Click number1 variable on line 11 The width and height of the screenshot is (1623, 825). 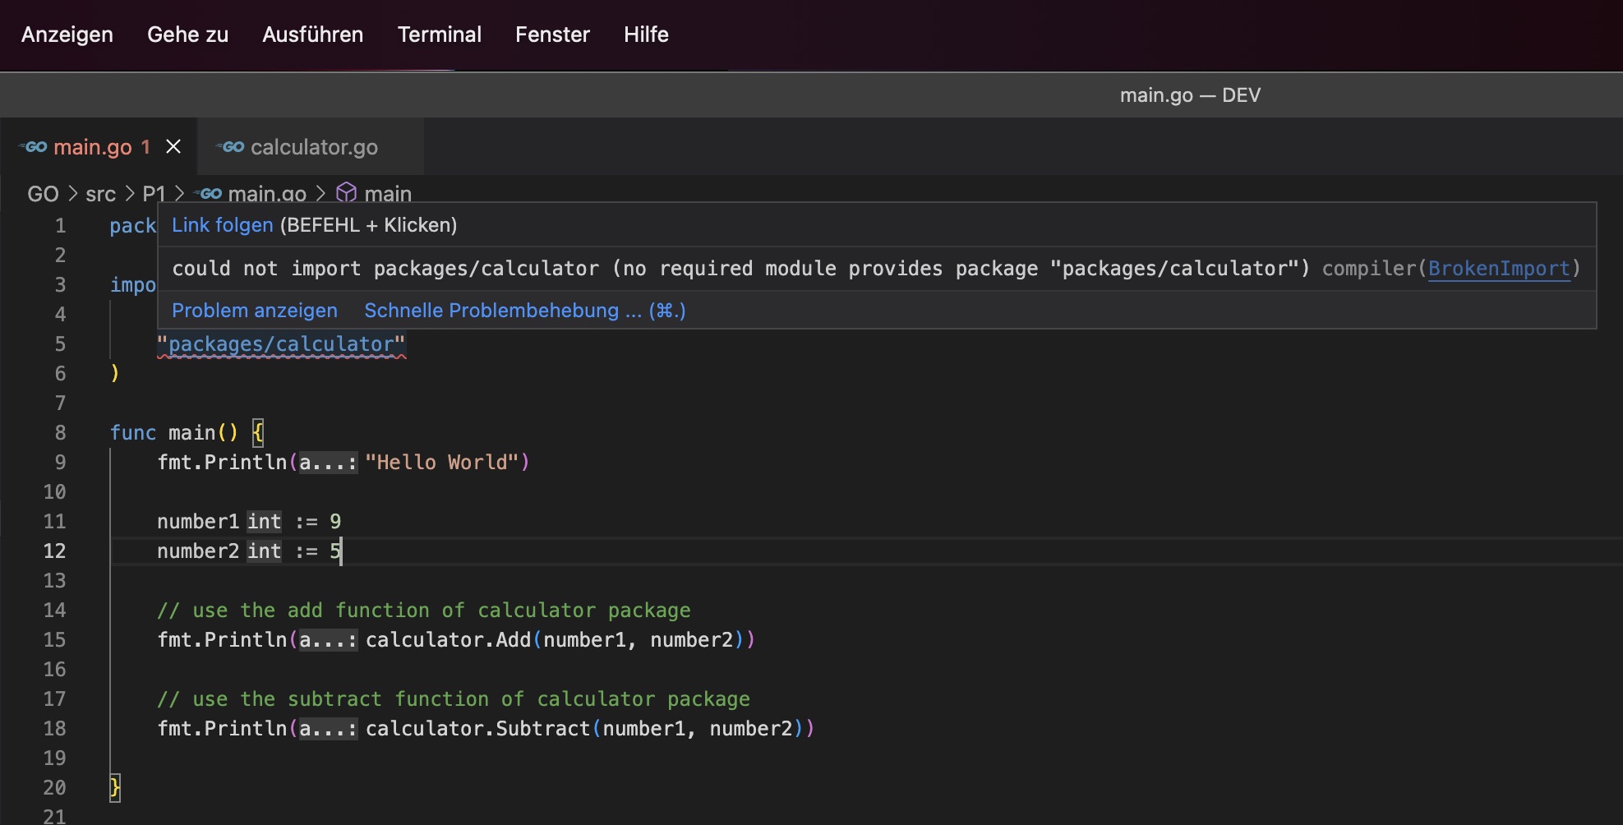click(x=198, y=522)
